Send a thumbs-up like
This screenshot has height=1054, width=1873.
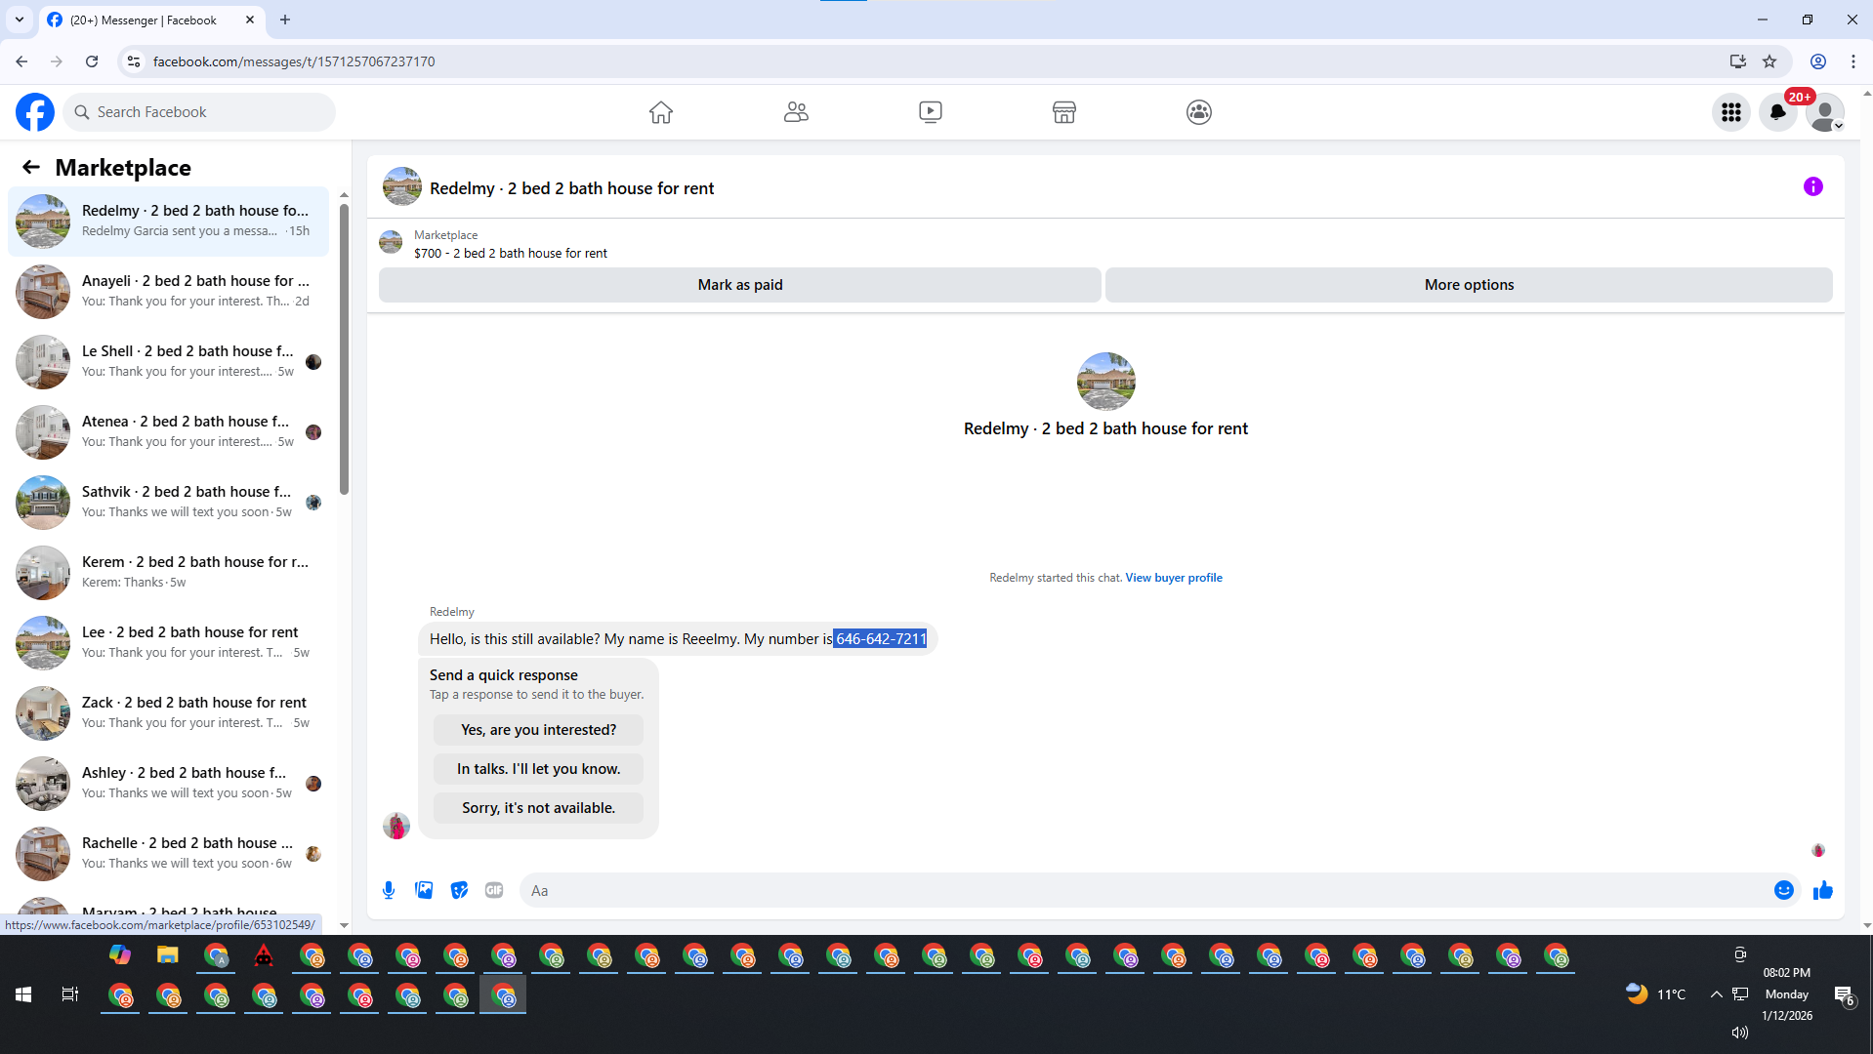coord(1823,890)
